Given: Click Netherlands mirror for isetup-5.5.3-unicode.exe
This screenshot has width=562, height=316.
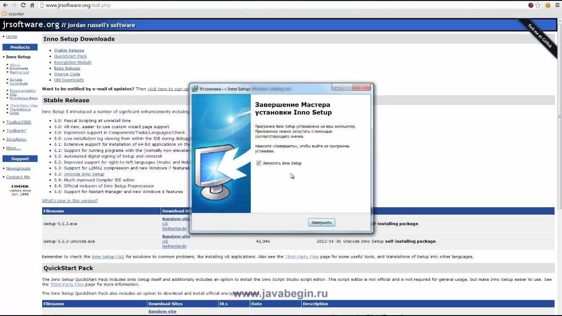Looking at the screenshot, I should 174,246.
